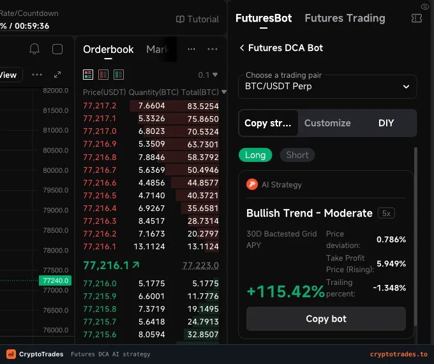
Task: Select the FuturesBot tab
Action: coord(264,18)
